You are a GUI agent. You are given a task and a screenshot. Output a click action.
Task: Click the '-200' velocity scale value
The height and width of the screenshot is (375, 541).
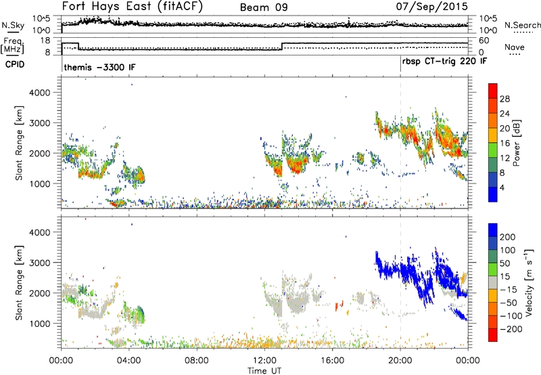(x=511, y=329)
